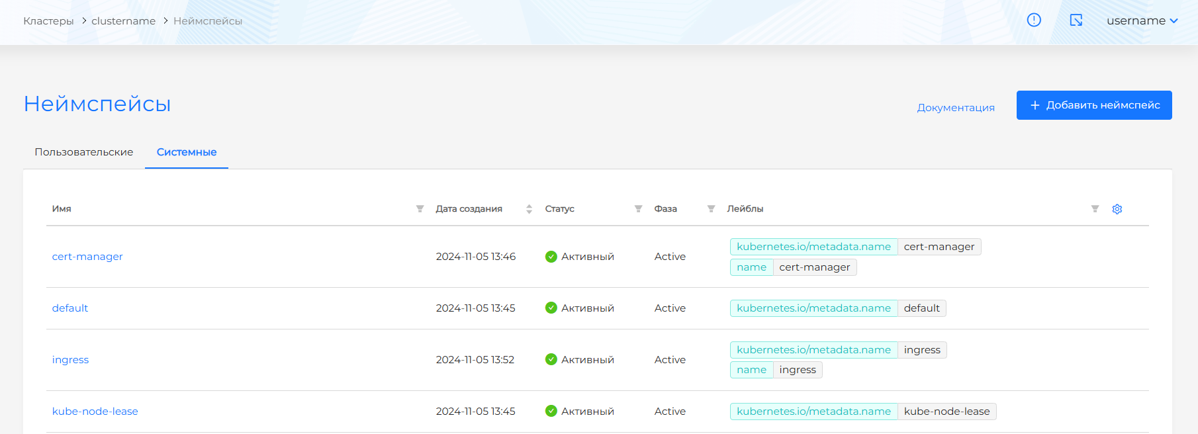Viewport: 1198px width, 434px height.
Task: Open filter for the Статус column
Action: tap(638, 209)
